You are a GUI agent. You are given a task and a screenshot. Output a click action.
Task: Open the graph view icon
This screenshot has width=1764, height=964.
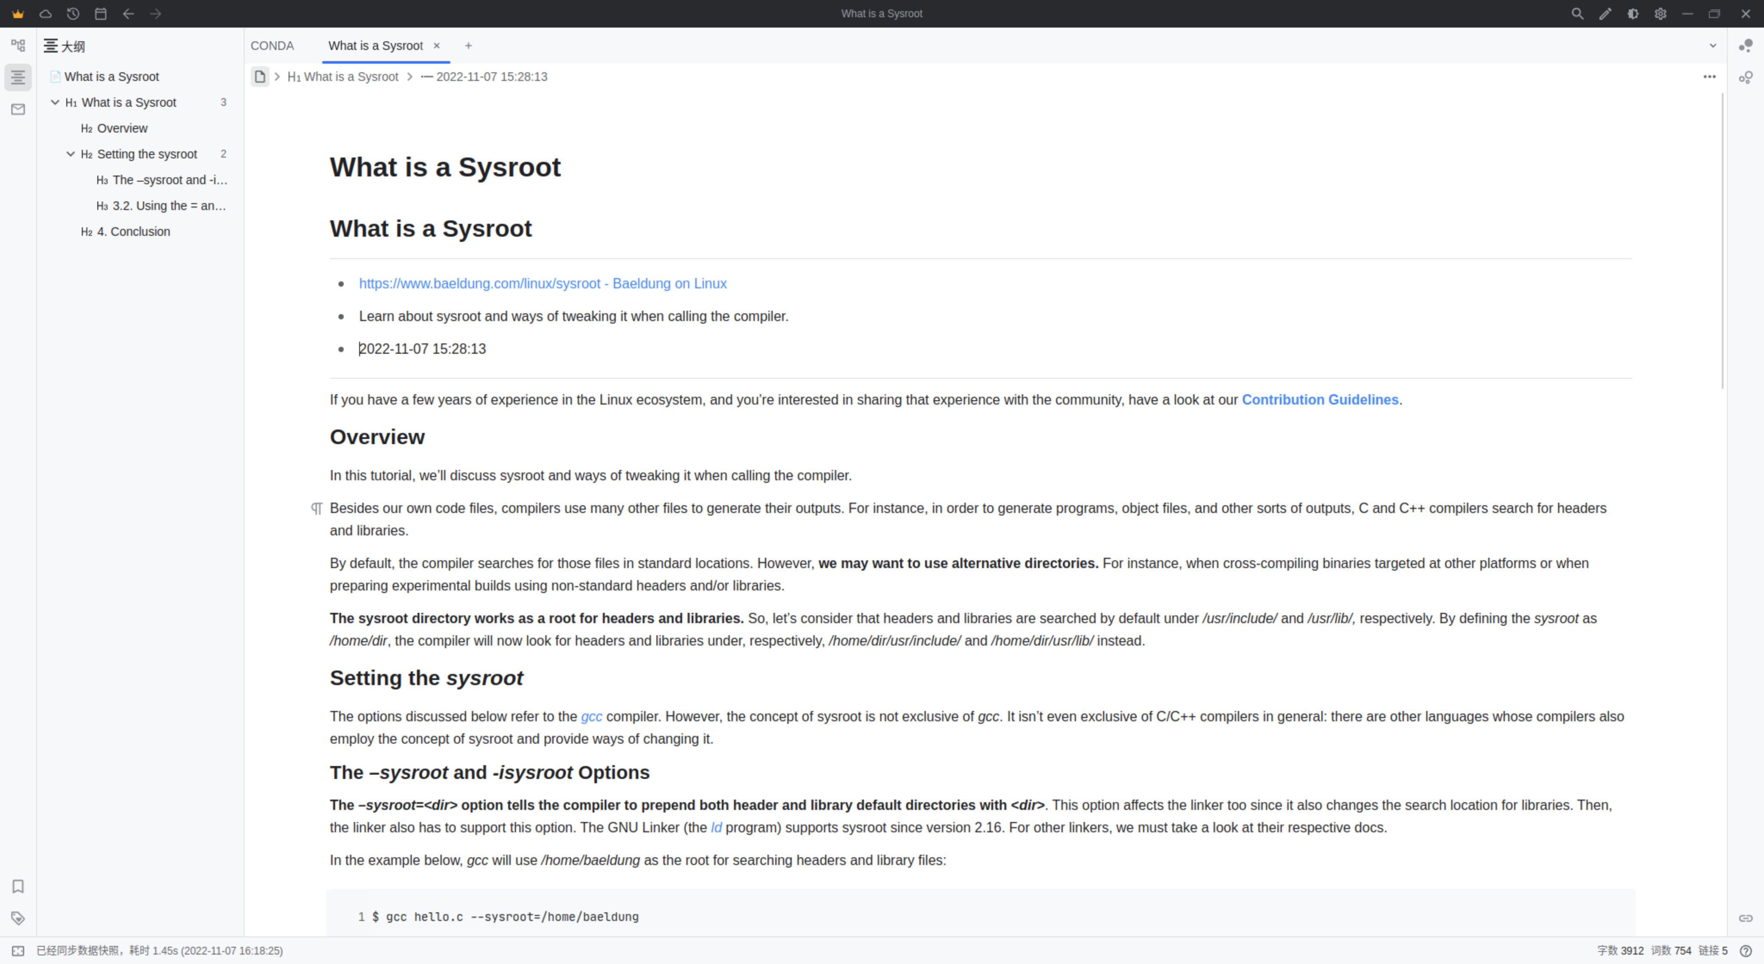point(1745,46)
